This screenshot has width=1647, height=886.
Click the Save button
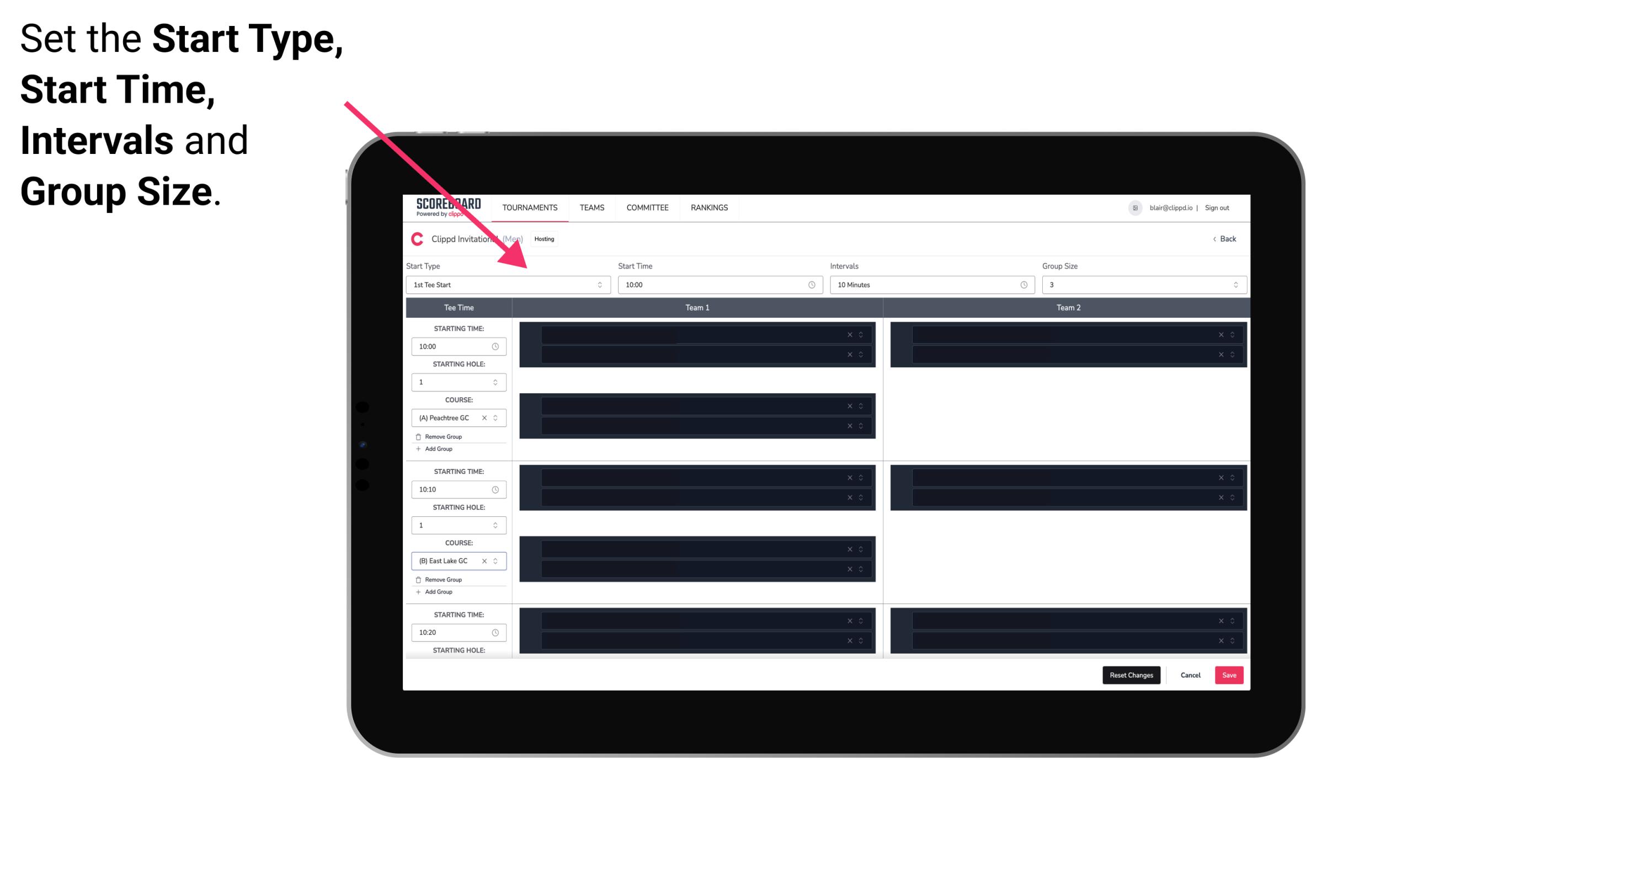(1229, 674)
